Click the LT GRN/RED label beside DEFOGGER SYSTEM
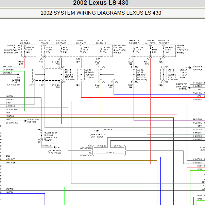This screenshot has height=205, width=205. (x=12, y=123)
